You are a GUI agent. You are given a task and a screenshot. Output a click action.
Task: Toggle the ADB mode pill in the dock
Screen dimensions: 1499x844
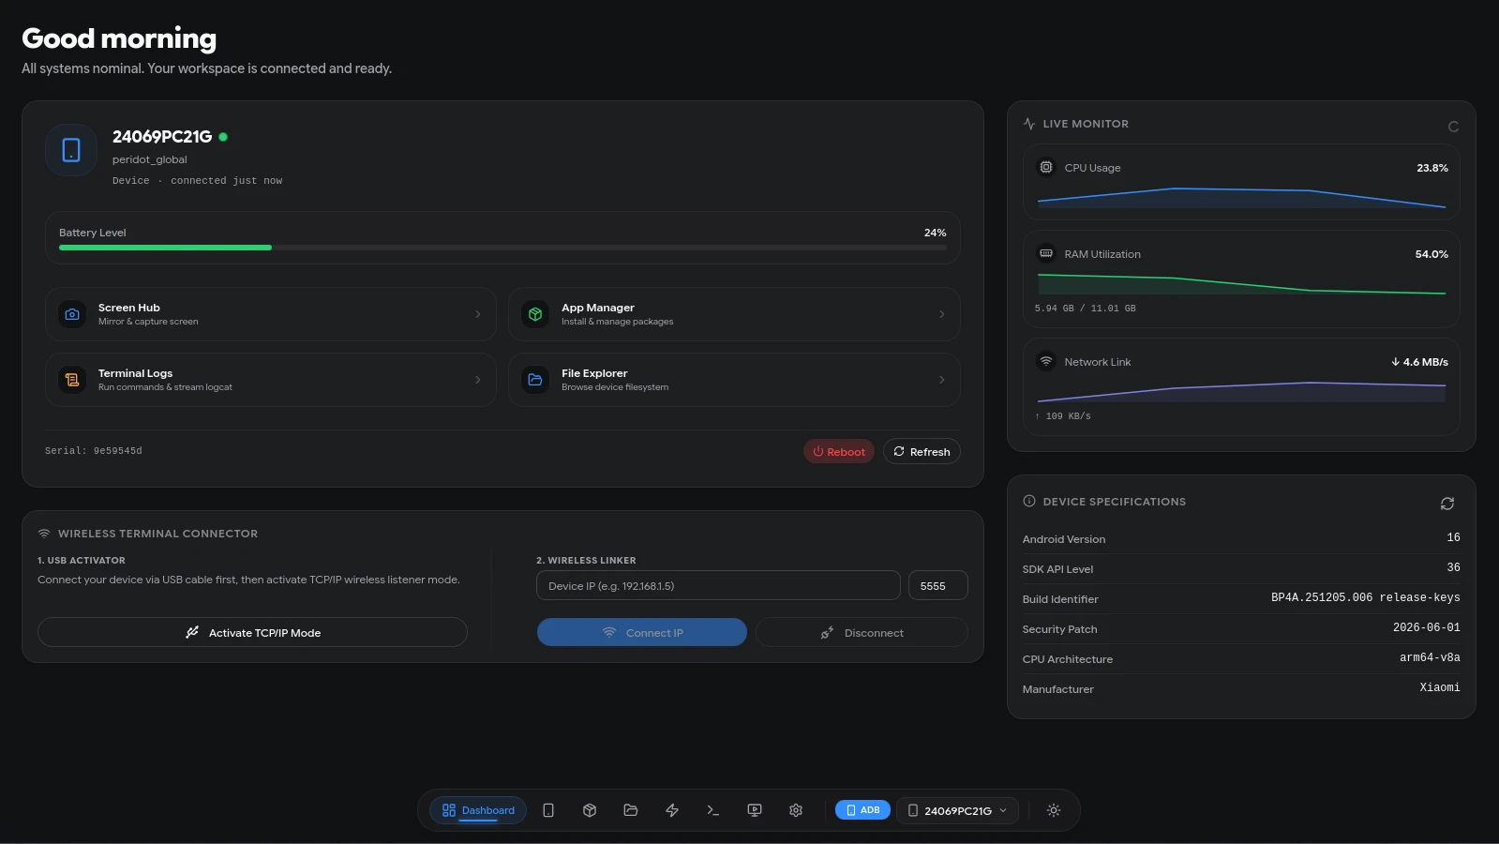click(x=862, y=810)
